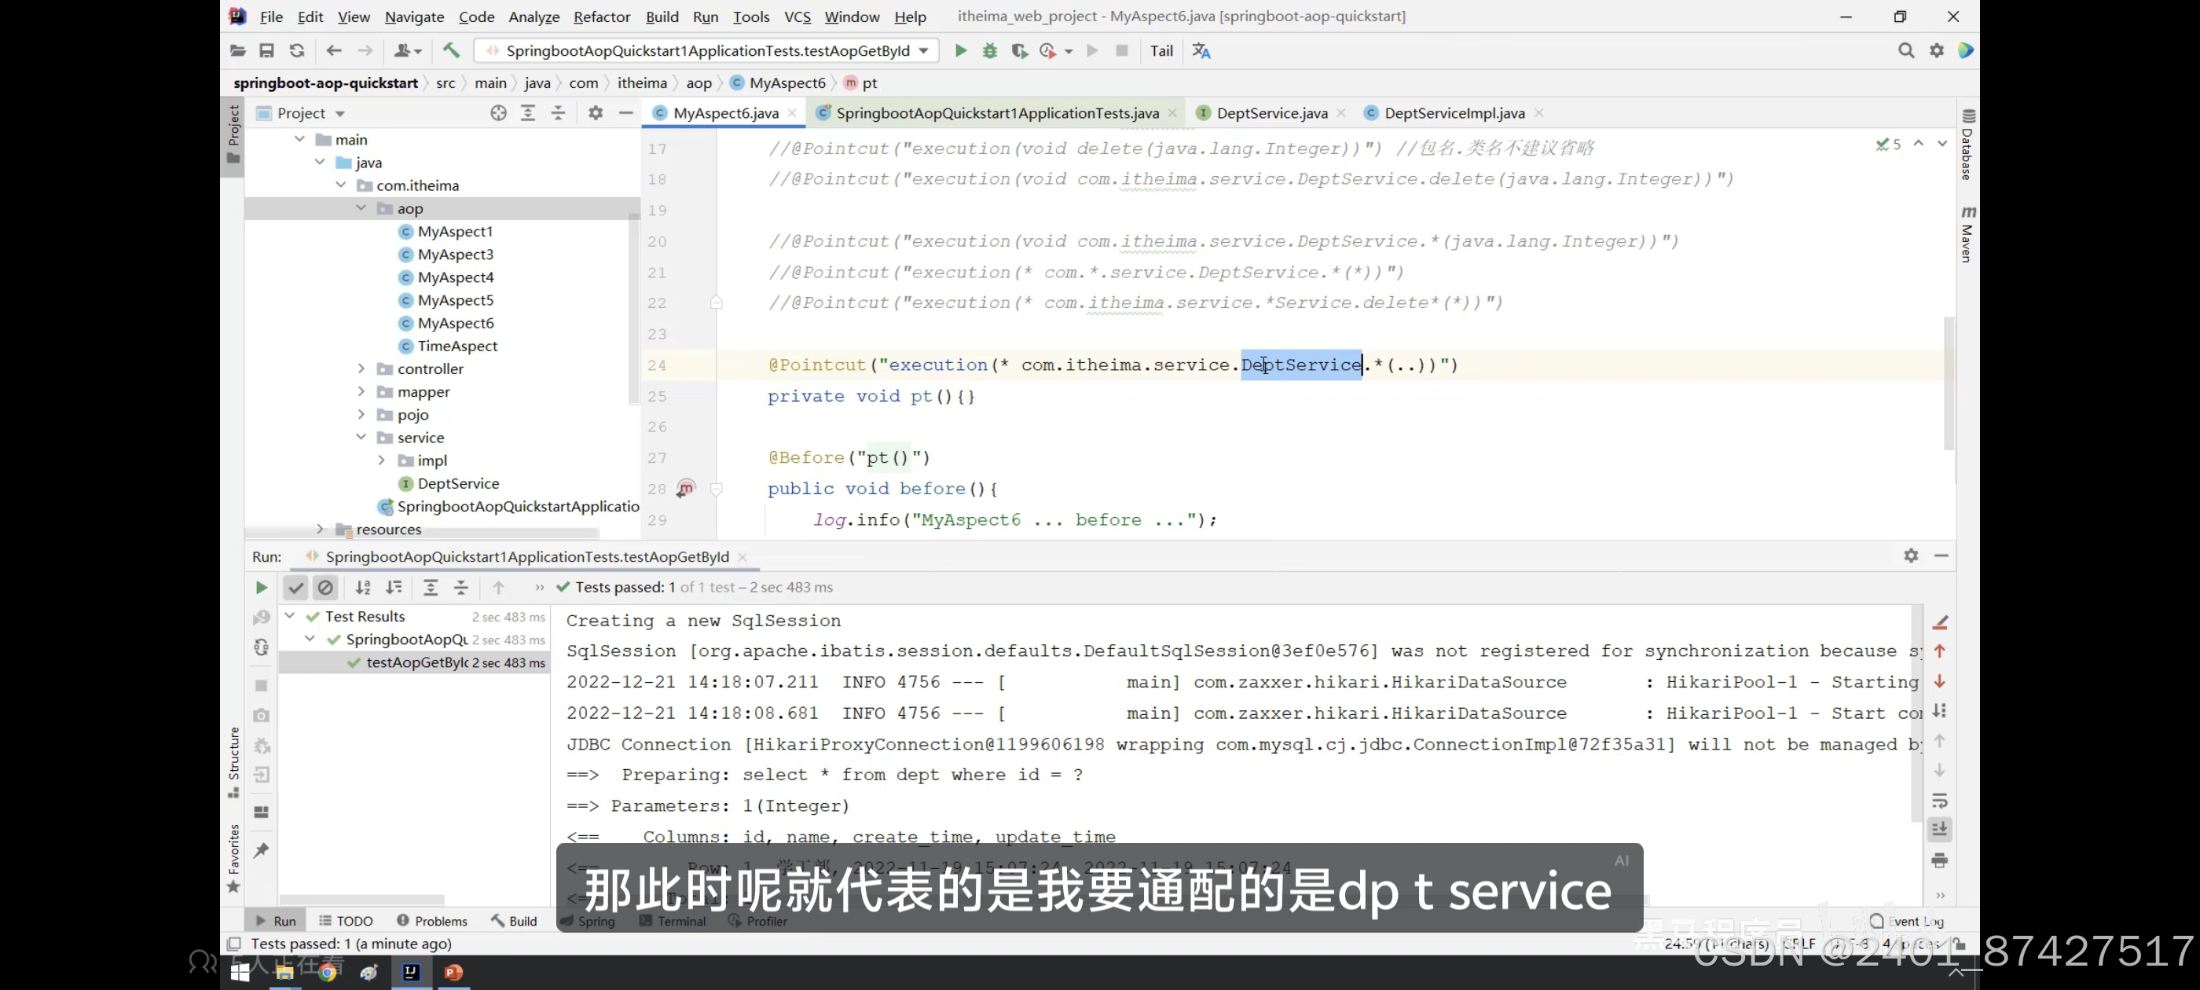Expand the controller package folder
The width and height of the screenshot is (2200, 990).
click(361, 369)
